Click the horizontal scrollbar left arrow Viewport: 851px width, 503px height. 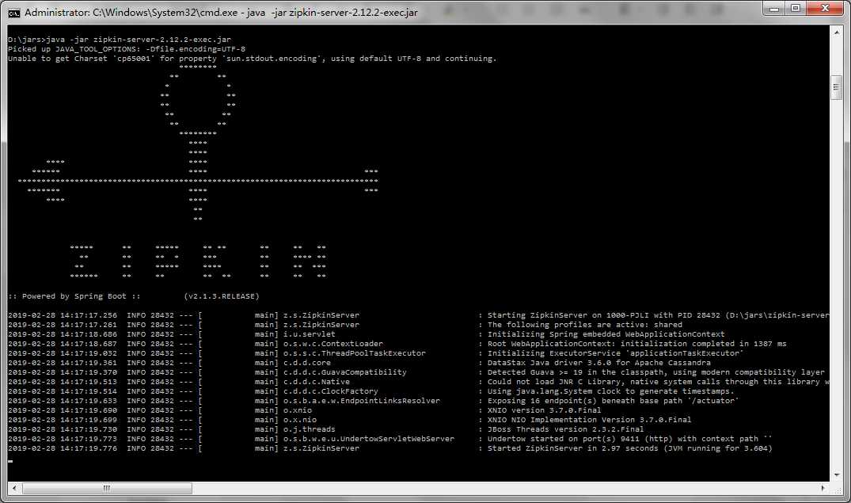point(14,488)
